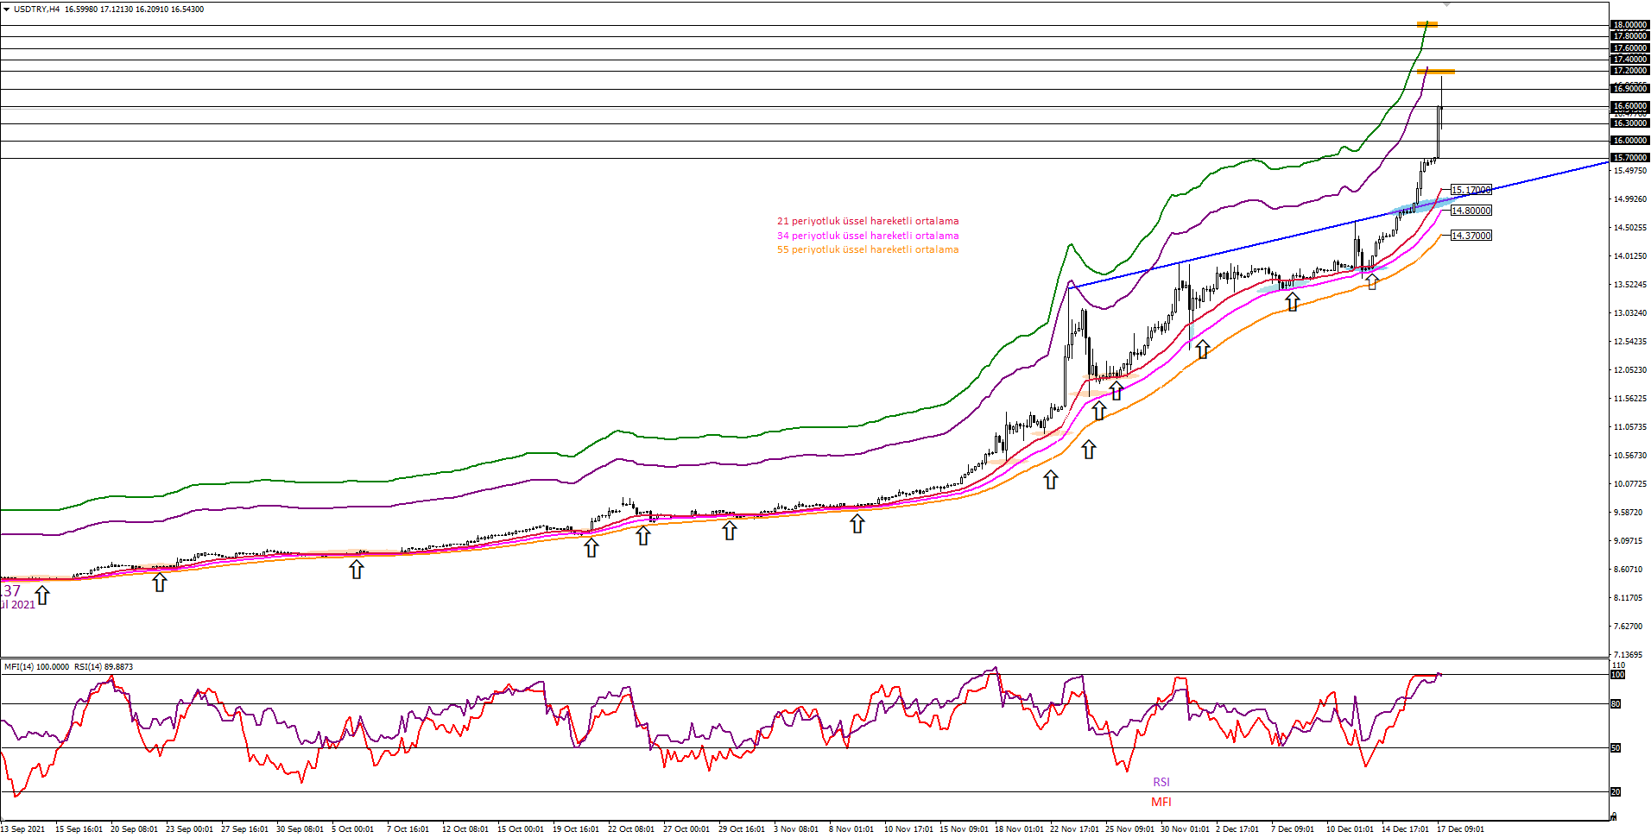
Task: Click the 14.37000 moving average value label
Action: pyautogui.click(x=1471, y=236)
